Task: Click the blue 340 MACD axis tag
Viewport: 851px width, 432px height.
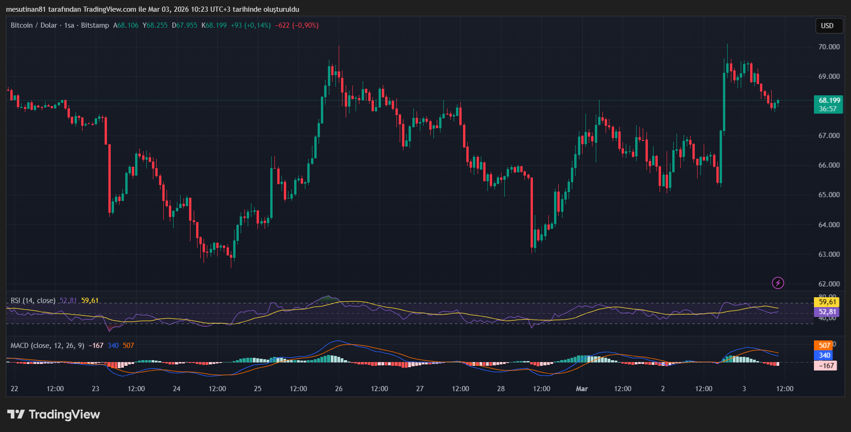Action: (x=824, y=355)
